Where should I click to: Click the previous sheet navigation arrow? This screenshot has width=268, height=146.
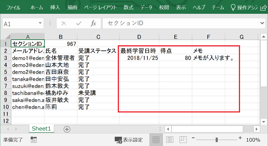8,129
